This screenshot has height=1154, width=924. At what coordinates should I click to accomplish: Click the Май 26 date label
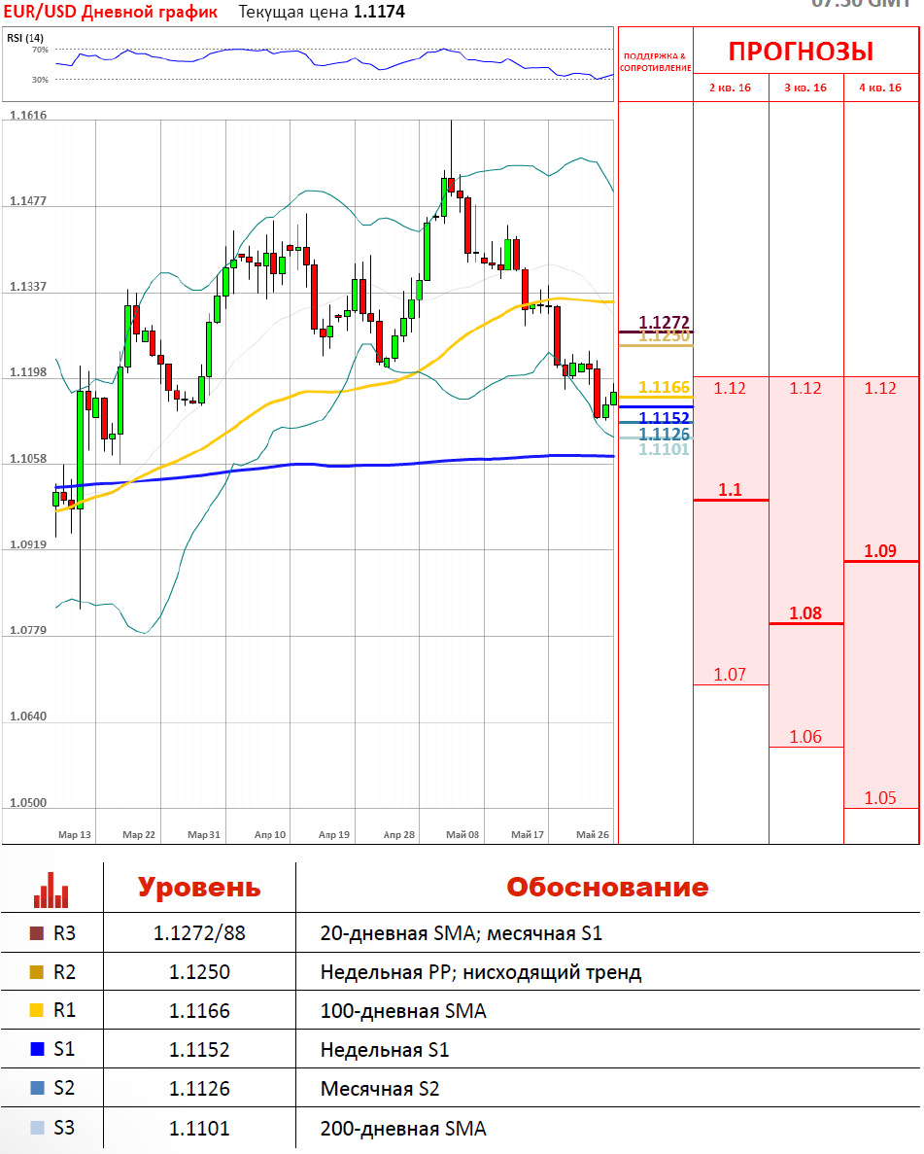point(593,834)
